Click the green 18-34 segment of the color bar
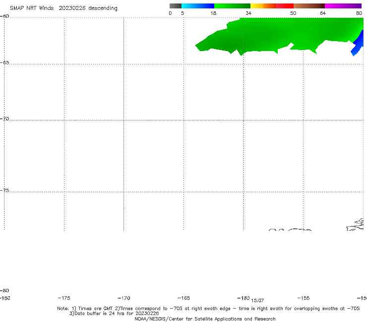The width and height of the screenshot is (367, 322). pyautogui.click(x=232, y=6)
